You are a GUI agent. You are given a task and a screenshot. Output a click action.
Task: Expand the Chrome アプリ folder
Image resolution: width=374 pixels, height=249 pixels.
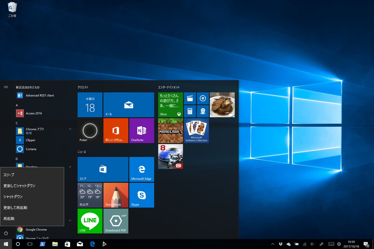click(x=70, y=129)
